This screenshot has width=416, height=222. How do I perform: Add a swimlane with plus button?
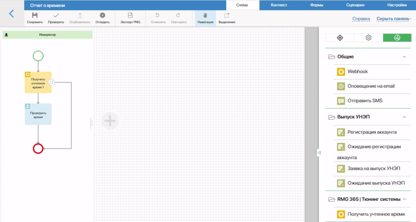coord(110,121)
